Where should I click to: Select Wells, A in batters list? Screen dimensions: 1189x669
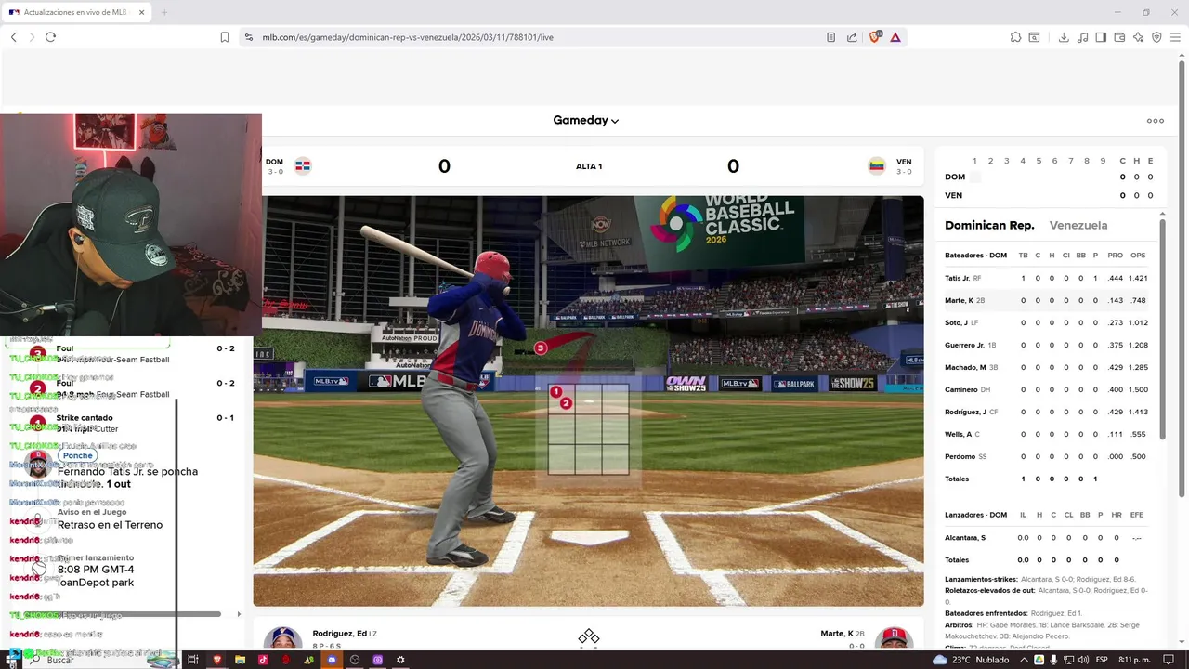point(1047,434)
